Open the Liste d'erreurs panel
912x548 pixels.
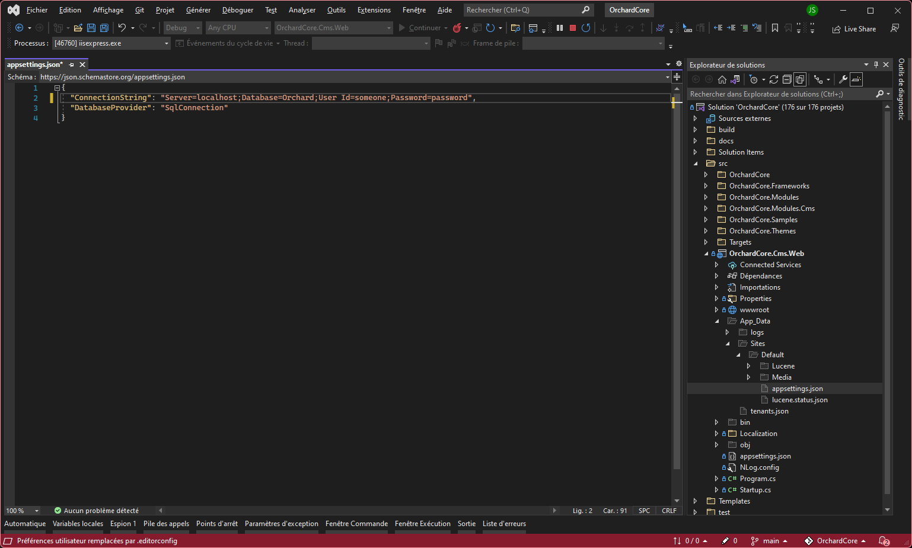tap(503, 523)
